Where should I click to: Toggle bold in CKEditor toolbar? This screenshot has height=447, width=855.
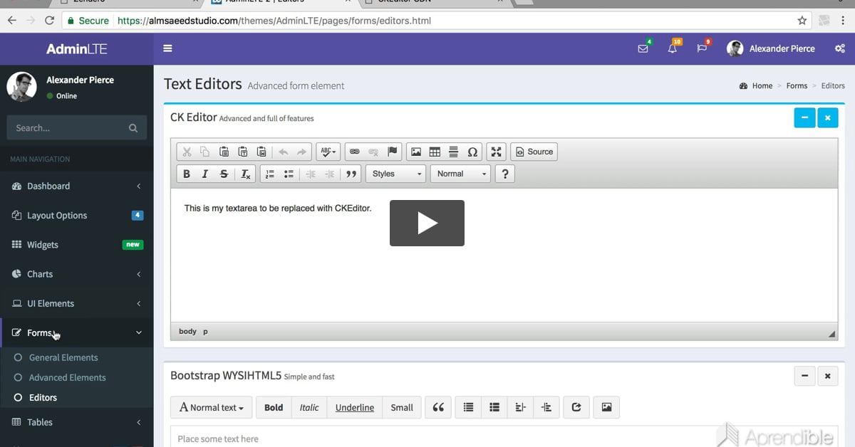click(187, 174)
